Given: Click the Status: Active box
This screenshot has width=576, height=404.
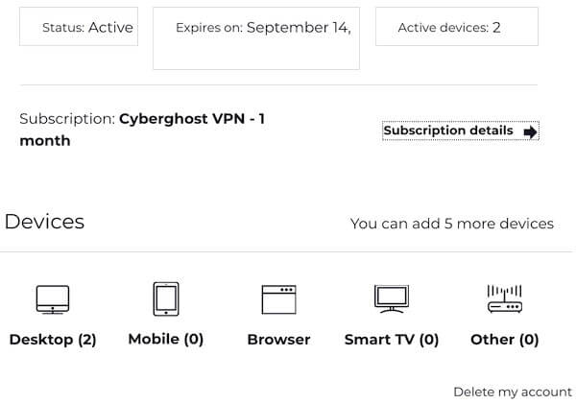Looking at the screenshot, I should [79, 27].
